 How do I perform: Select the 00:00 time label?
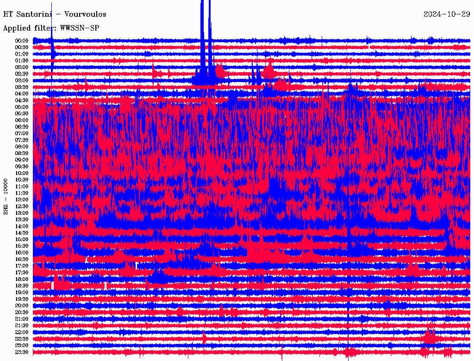tap(21, 41)
